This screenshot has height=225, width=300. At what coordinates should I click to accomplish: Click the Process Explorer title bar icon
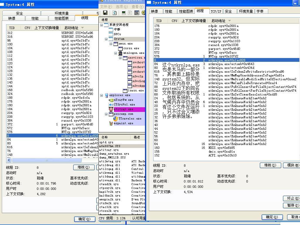[101, 1]
